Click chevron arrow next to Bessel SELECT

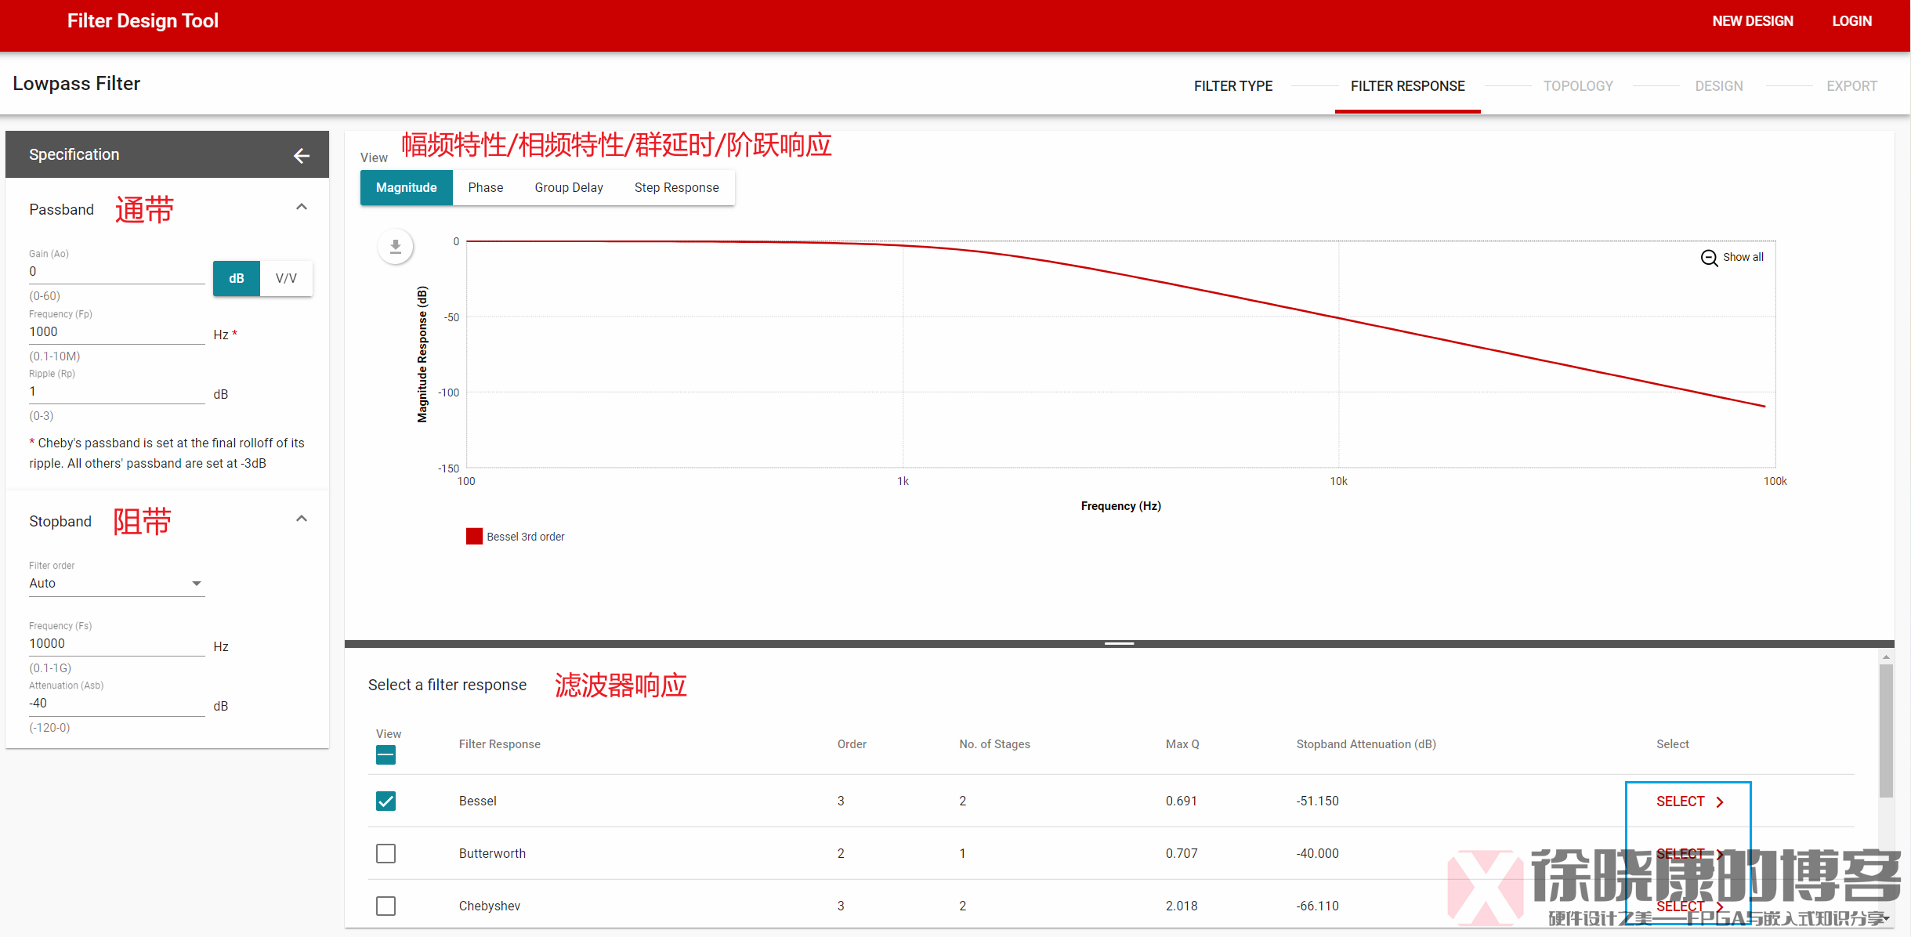(x=1720, y=801)
